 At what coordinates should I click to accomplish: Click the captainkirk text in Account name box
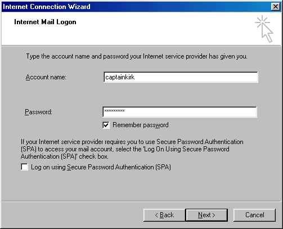coord(120,77)
